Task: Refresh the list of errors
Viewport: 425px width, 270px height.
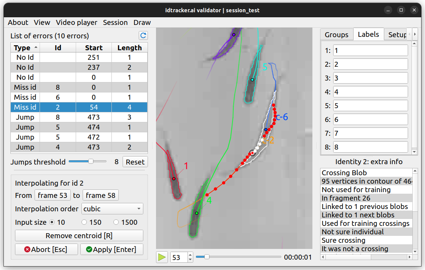Action: (x=143, y=35)
